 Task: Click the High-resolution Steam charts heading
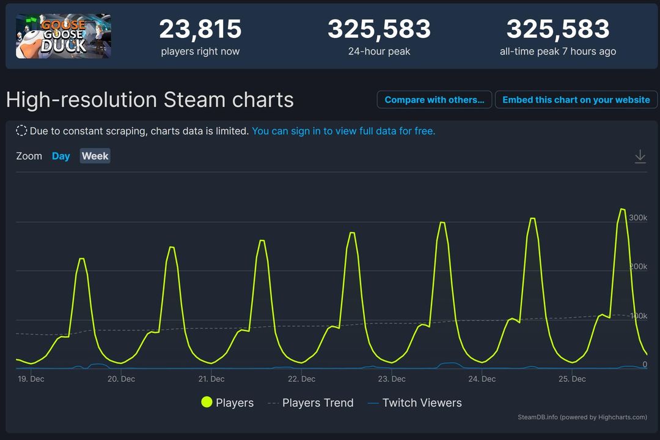pos(150,100)
